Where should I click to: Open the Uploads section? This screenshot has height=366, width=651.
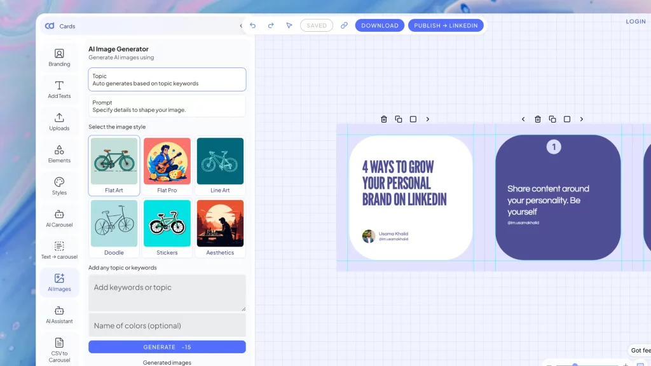click(59, 121)
